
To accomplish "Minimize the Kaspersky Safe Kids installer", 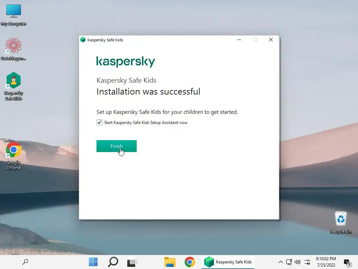I will 239,40.
